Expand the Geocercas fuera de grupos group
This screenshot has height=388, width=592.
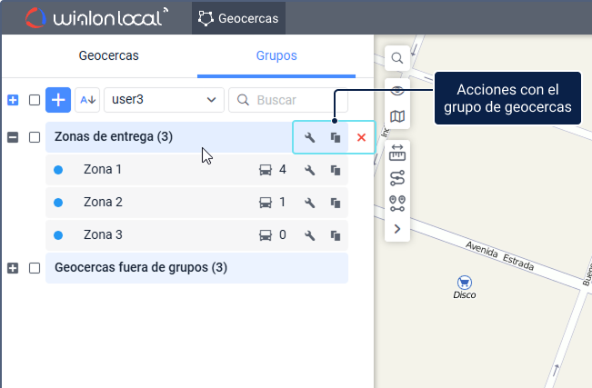coord(13,268)
